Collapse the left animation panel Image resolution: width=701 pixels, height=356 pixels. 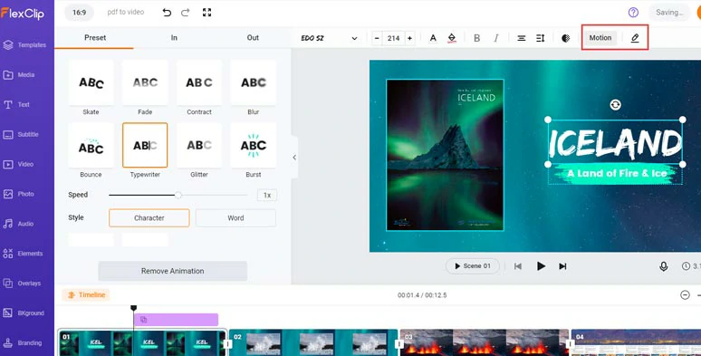pos(294,158)
